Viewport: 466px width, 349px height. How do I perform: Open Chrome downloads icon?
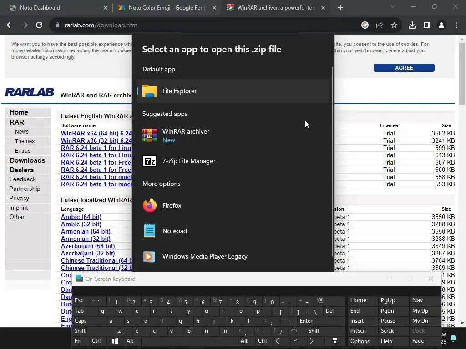coord(412,25)
